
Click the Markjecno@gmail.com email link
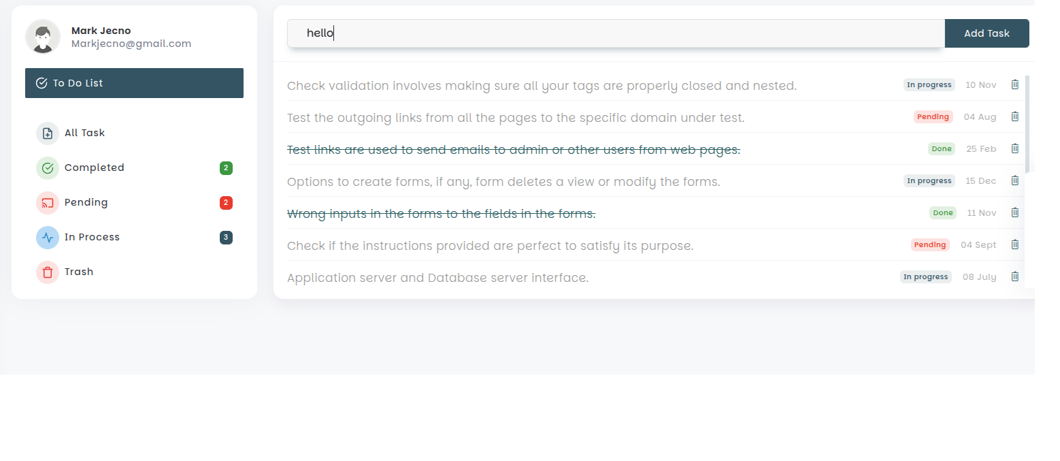[x=131, y=44]
